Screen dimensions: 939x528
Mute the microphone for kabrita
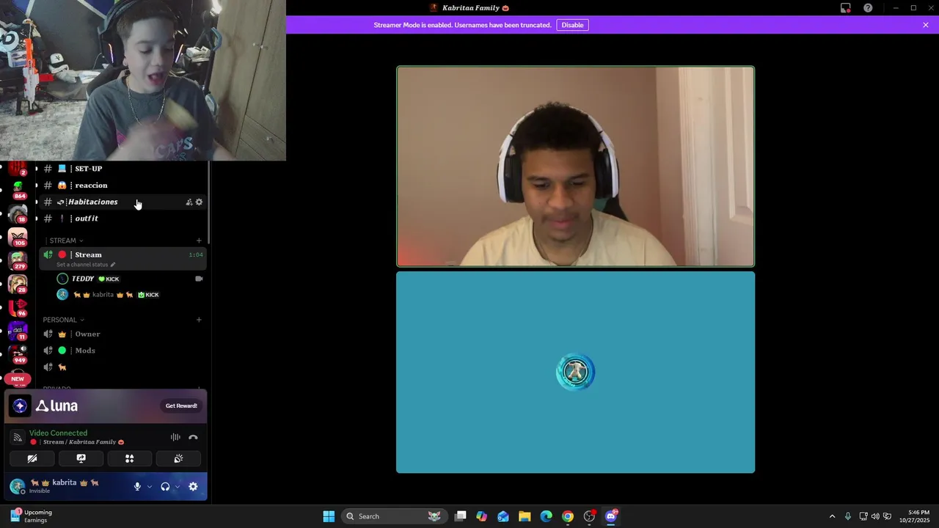click(x=137, y=486)
